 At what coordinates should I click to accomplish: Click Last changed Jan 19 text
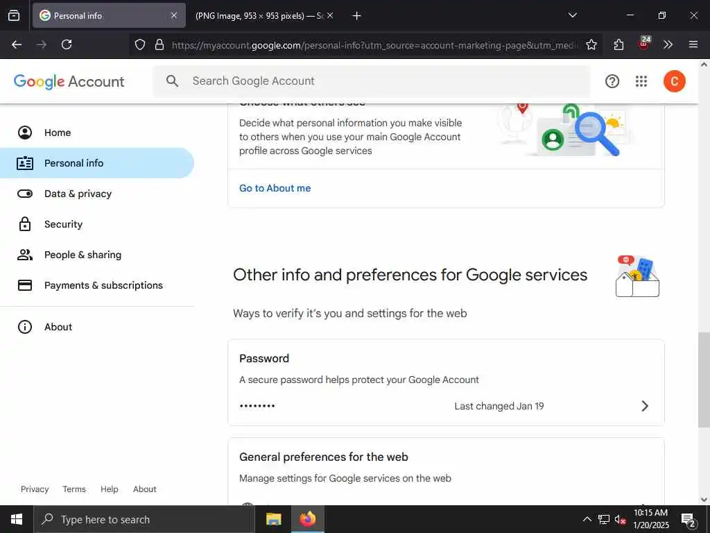tap(499, 406)
